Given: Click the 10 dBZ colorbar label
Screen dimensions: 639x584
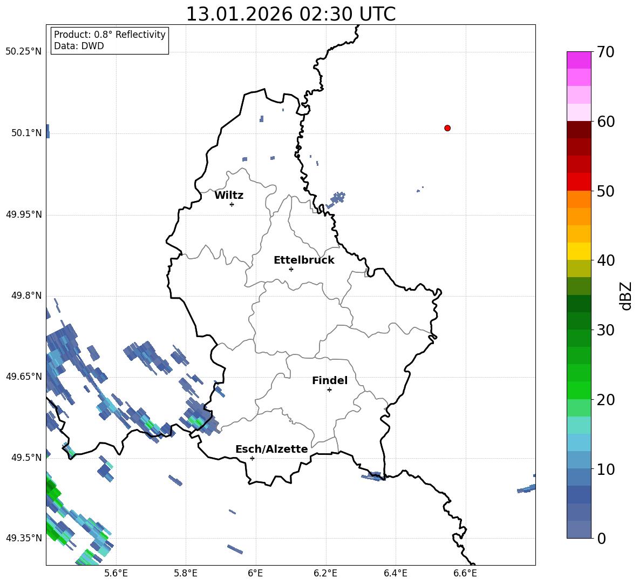Looking at the screenshot, I should click(605, 469).
